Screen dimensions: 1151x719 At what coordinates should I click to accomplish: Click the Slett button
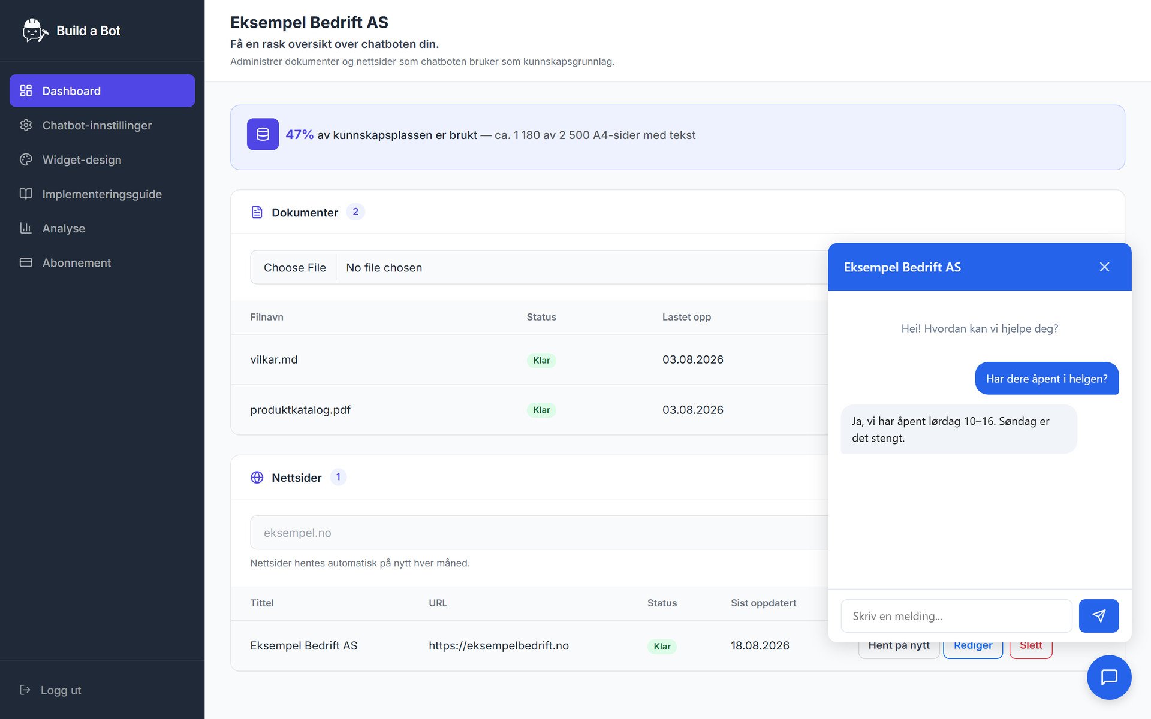pos(1031,650)
